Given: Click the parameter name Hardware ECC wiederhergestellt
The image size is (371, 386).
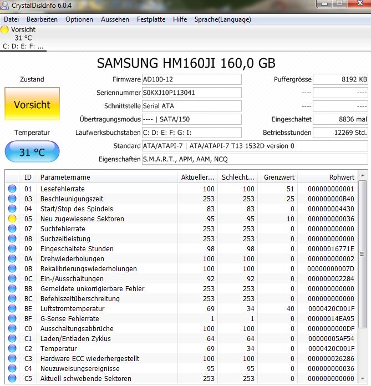Looking at the screenshot, I should [90, 358].
